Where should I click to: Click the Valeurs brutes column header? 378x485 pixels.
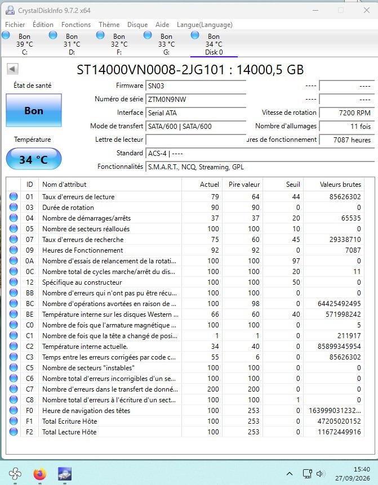[333, 185]
